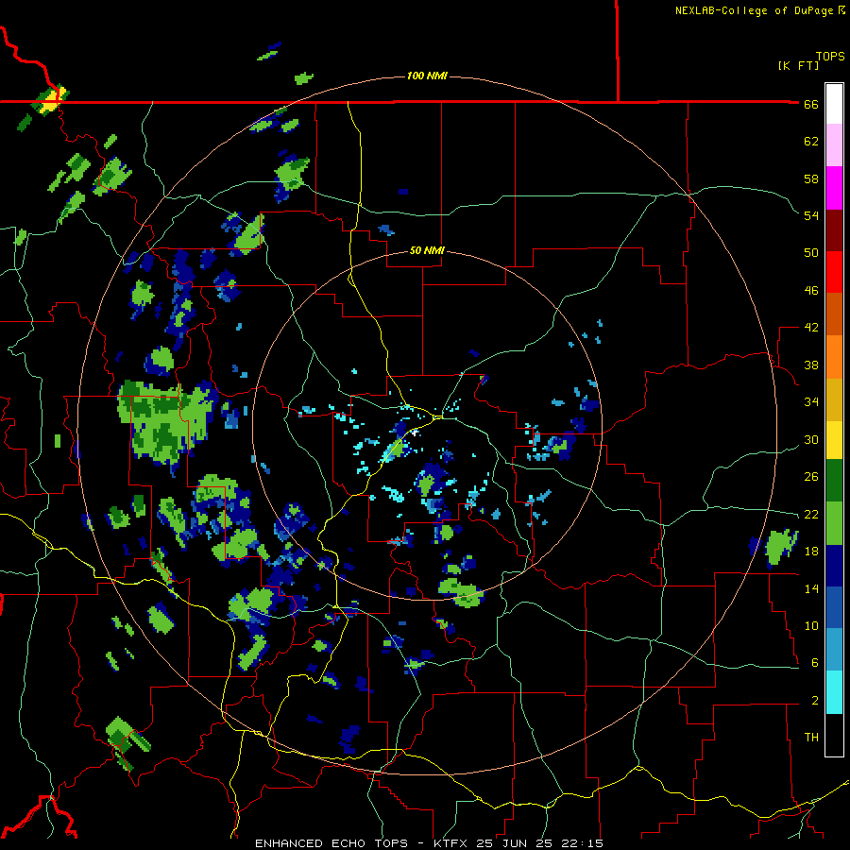Click the legend value 18
This screenshot has height=850, width=850.
click(x=811, y=552)
